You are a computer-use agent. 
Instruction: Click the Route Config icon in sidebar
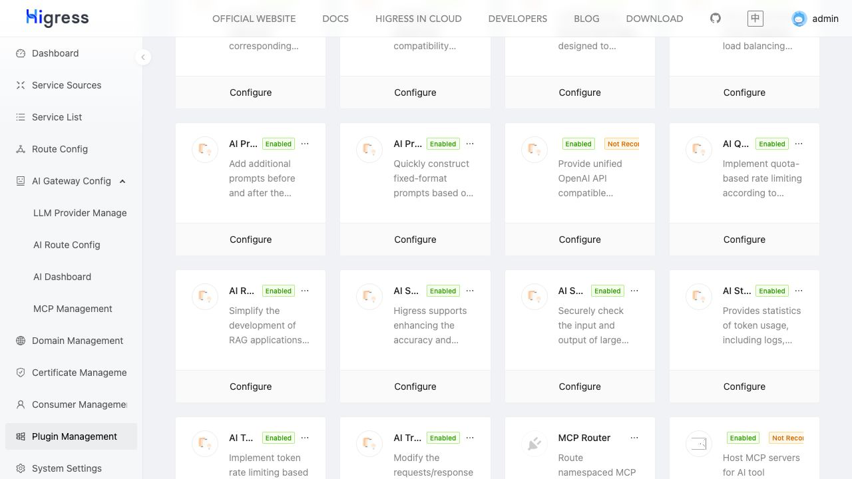[x=21, y=149]
